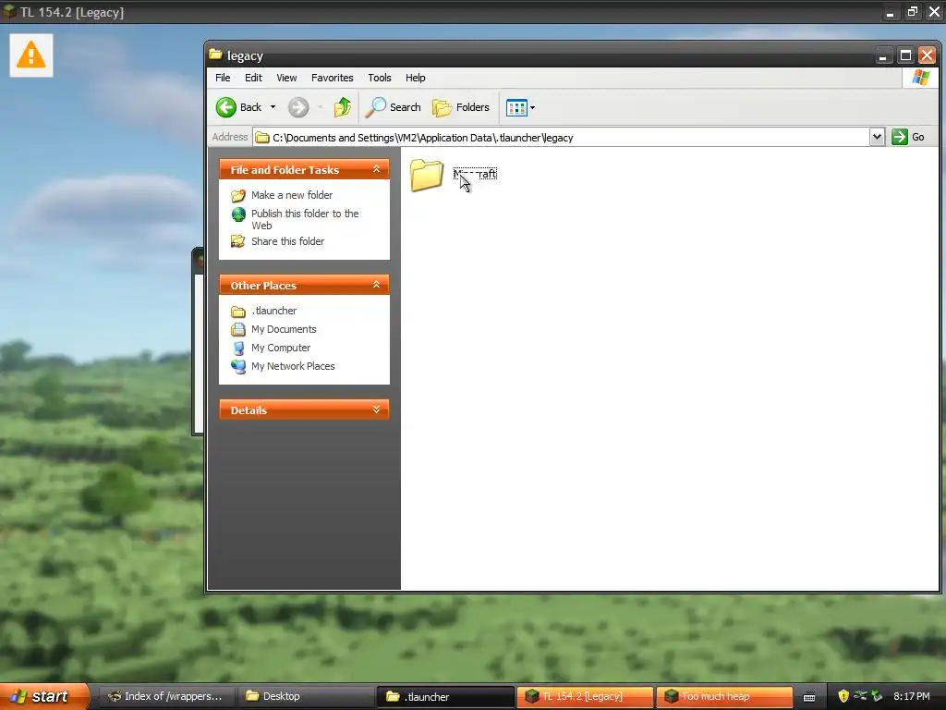Click the Windows flag logo in menu bar
Image resolution: width=946 pixels, height=710 pixels.
[x=921, y=78]
